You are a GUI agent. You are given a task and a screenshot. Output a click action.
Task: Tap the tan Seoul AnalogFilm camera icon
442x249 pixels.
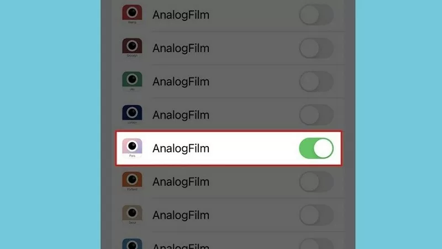pos(132,214)
